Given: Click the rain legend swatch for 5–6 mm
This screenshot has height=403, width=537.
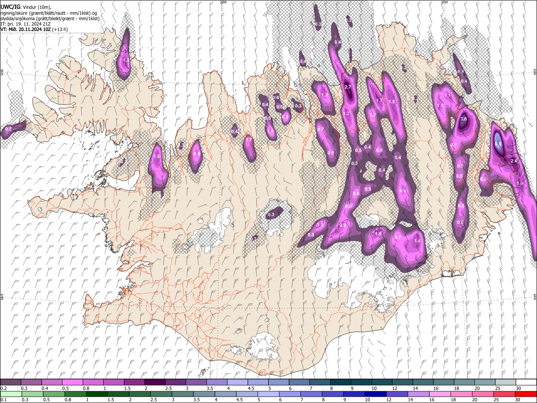Looking at the screenshot, I should click(268, 394).
